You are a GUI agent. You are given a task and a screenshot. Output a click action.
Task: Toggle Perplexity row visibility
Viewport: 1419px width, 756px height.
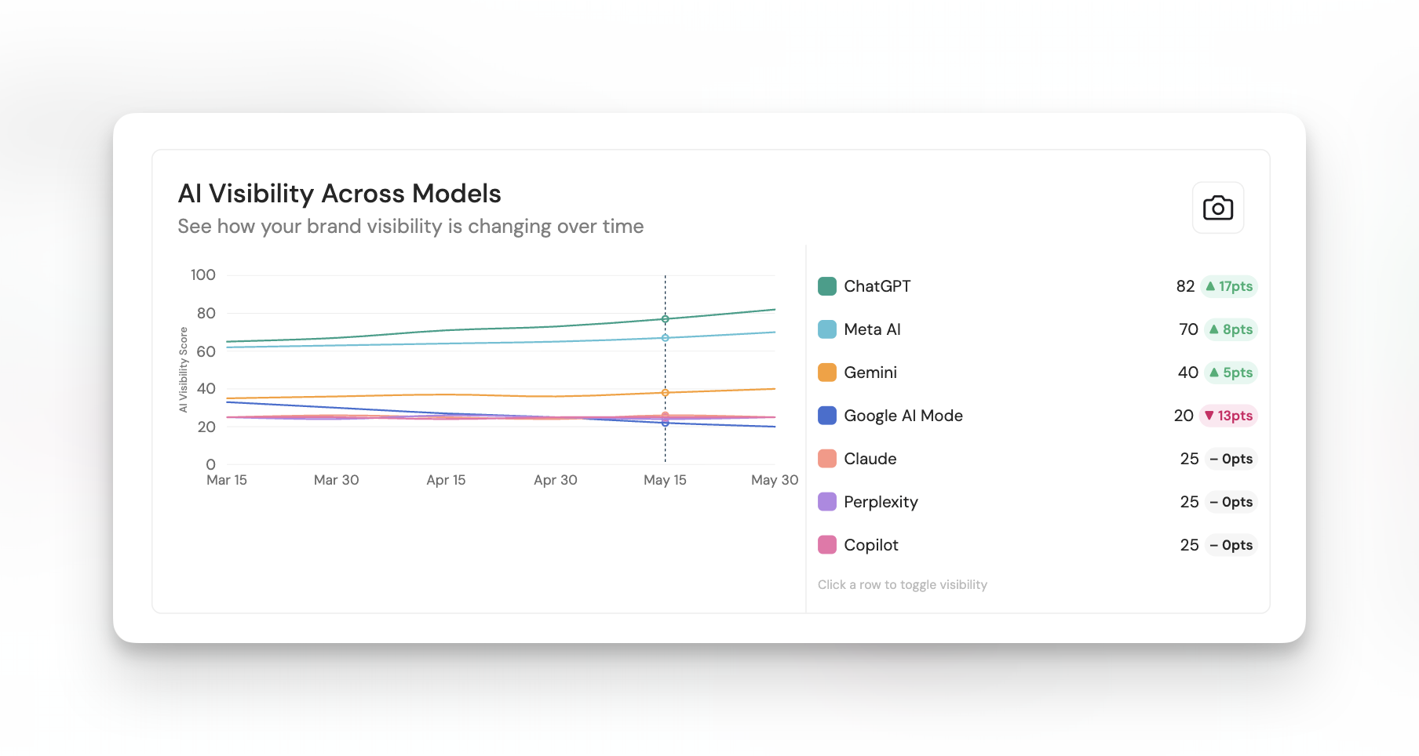1038,502
